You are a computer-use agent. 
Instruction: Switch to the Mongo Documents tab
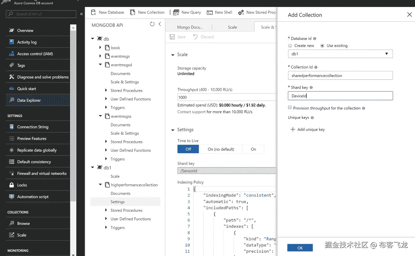coord(190,27)
